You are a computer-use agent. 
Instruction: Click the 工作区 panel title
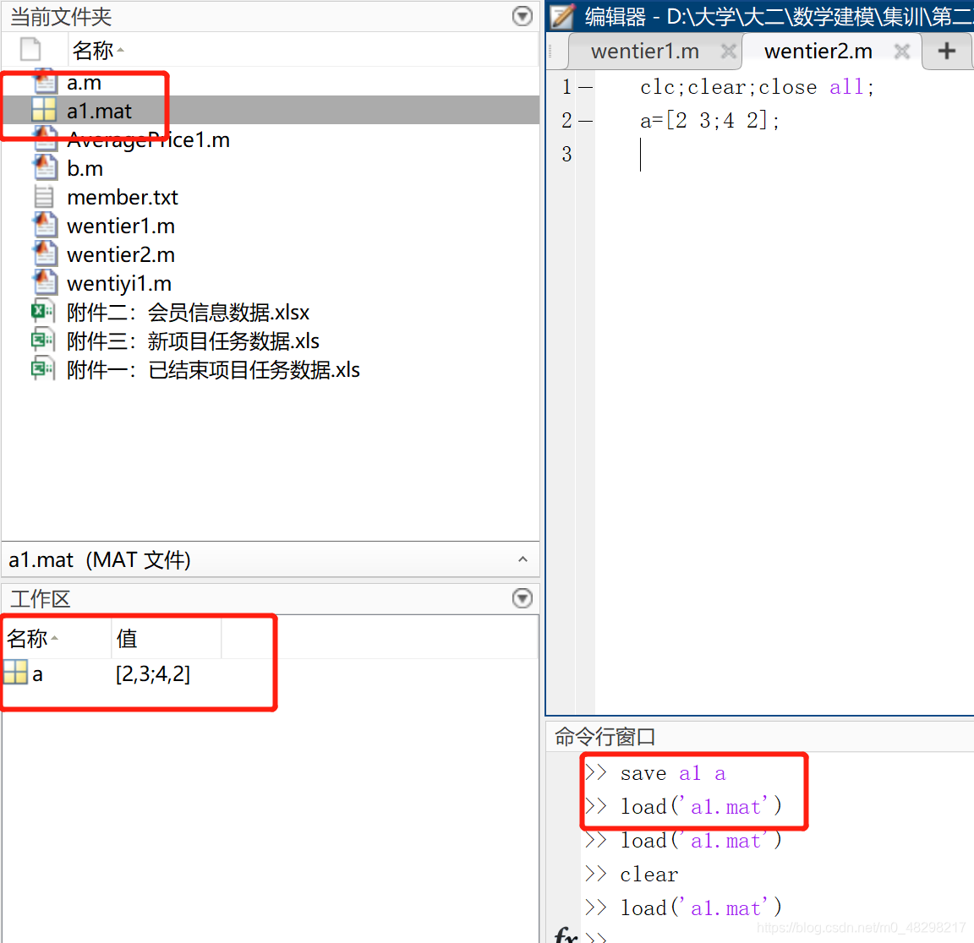41,599
